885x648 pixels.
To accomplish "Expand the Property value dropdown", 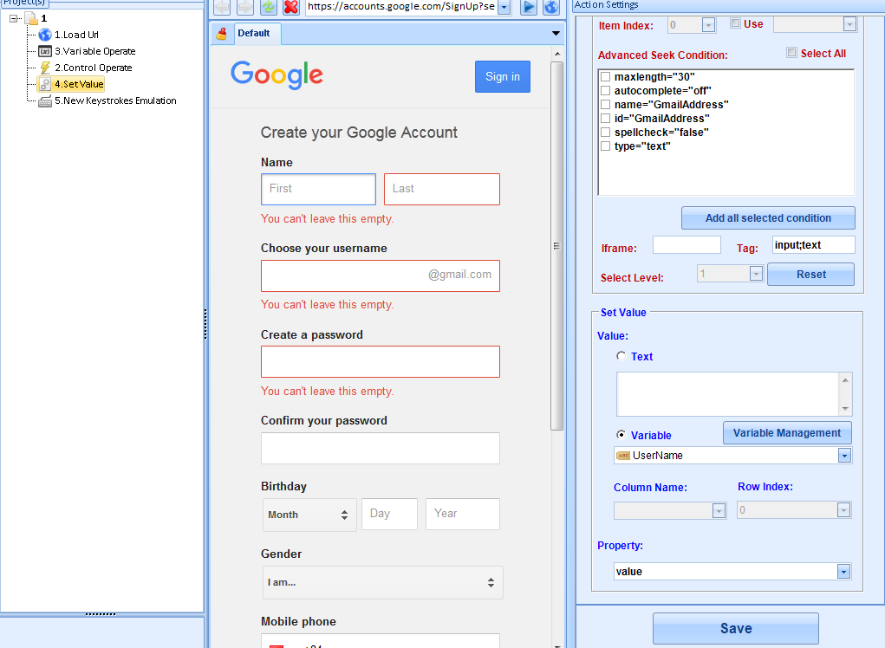I will (x=843, y=572).
